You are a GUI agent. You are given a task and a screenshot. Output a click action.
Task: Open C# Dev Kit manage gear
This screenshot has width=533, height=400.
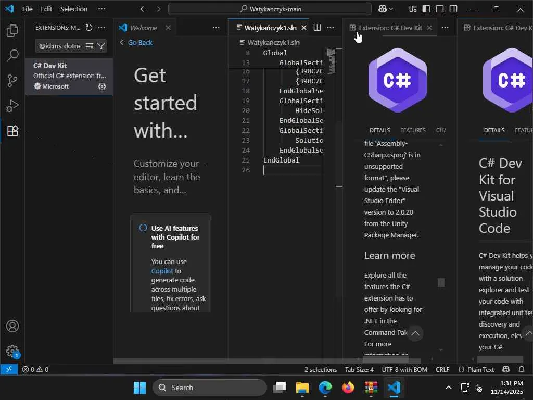tap(101, 86)
